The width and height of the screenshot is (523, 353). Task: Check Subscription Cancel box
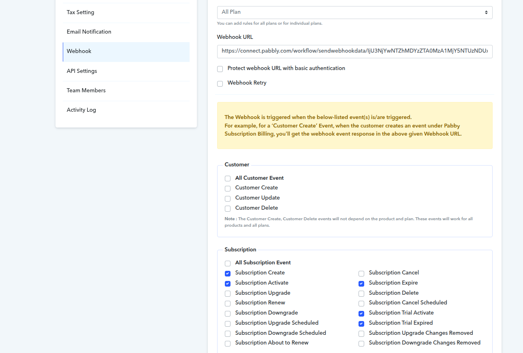(361, 273)
